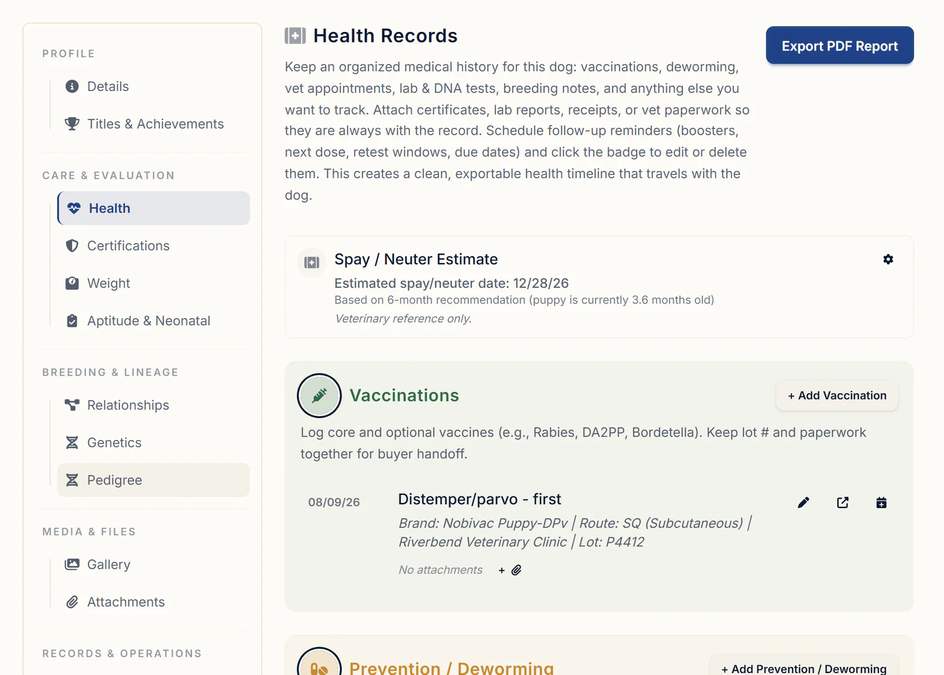Click the Certifications shield icon
Viewport: 944px width, 675px height.
point(72,246)
